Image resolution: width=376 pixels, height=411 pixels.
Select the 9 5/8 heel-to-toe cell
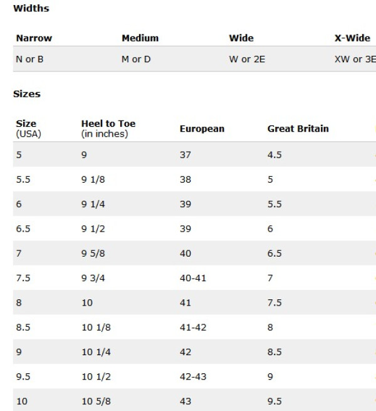pyautogui.click(x=93, y=254)
